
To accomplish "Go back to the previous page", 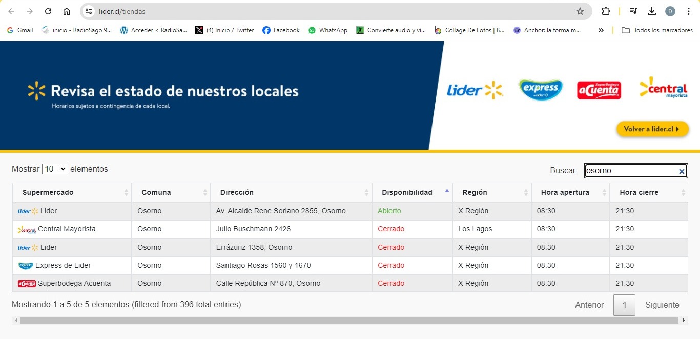I will pyautogui.click(x=11, y=11).
